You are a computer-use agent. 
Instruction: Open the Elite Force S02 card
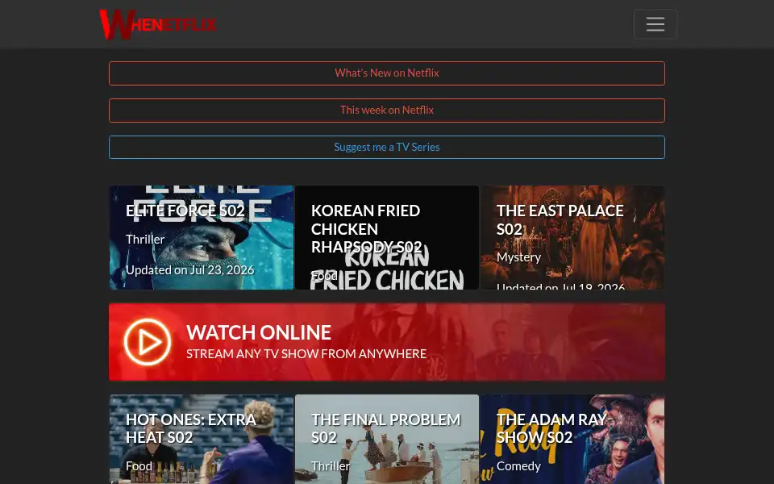point(202,237)
